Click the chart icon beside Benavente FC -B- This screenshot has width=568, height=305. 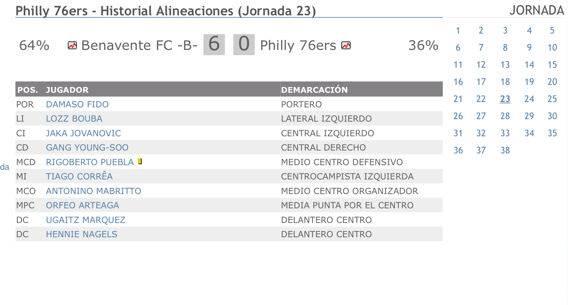(x=72, y=45)
